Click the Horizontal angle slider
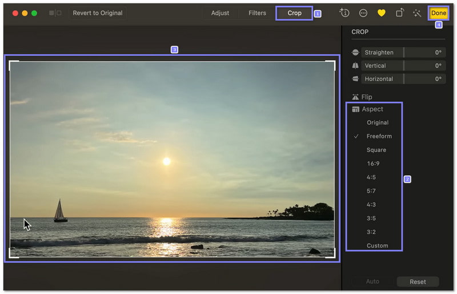Image resolution: width=457 pixels, height=294 pixels. pos(403,79)
